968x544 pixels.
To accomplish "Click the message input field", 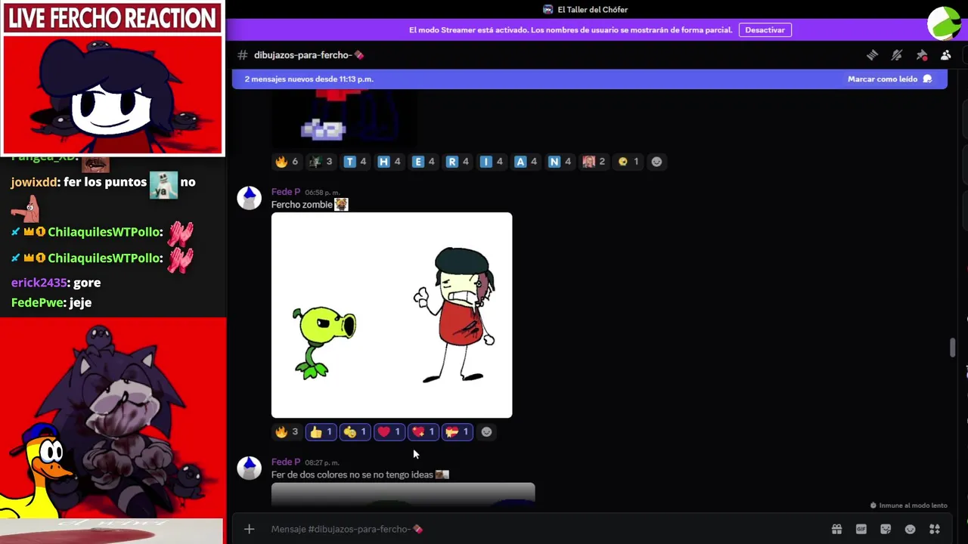I will [544, 529].
